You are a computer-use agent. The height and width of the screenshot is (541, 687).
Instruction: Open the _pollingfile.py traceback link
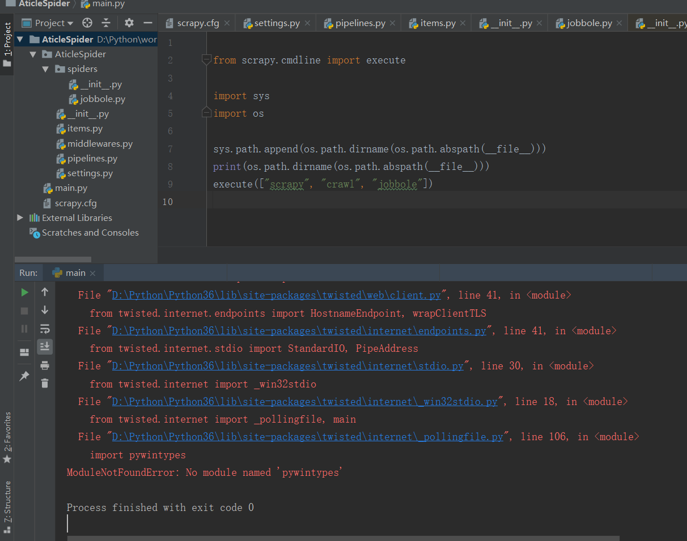tap(307, 437)
